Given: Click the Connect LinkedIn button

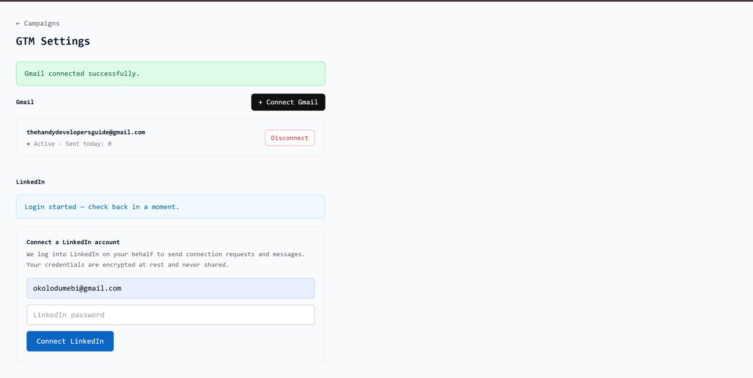Looking at the screenshot, I should tap(70, 341).
